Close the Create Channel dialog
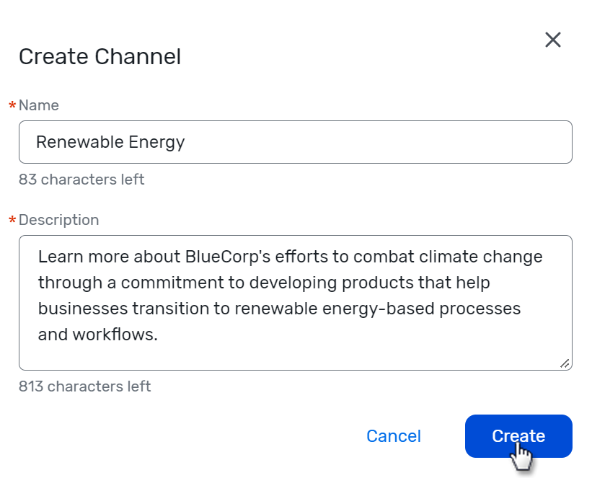Viewport: 592px width, 478px height. 553,40
